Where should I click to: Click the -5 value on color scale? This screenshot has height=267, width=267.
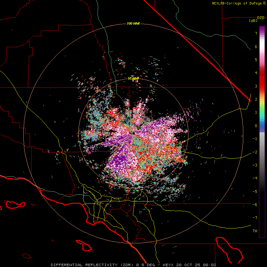click(x=255, y=192)
